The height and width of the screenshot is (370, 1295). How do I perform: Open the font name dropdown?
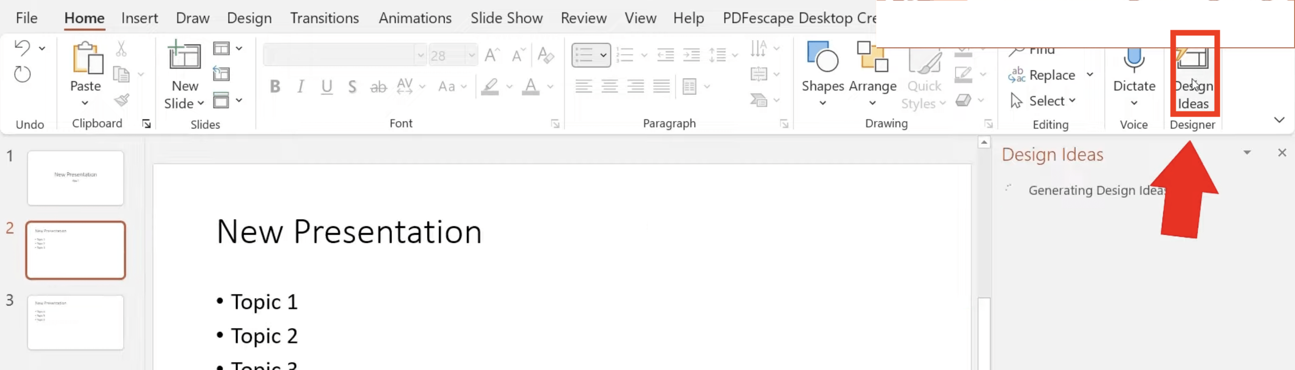click(x=420, y=55)
